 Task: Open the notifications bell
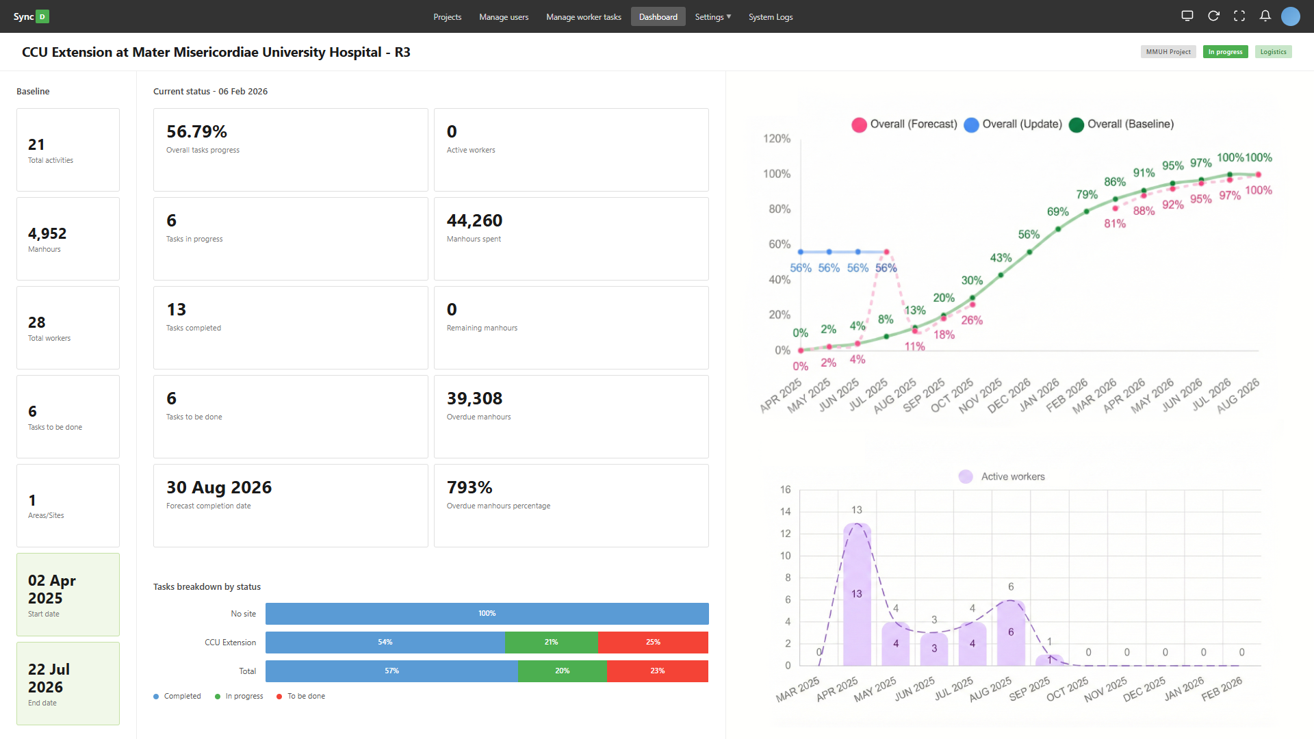point(1265,16)
